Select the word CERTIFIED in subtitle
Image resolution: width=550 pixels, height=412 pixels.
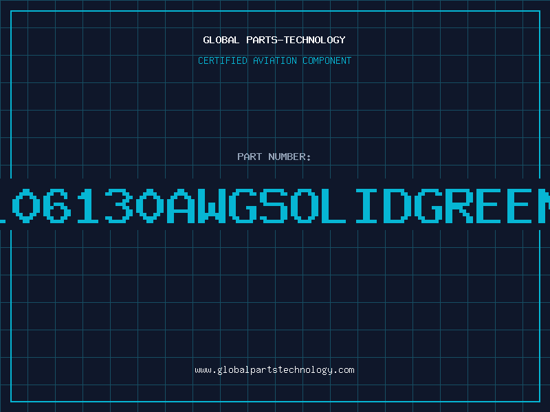pos(222,60)
